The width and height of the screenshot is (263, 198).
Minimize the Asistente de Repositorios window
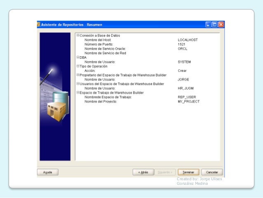(208, 24)
